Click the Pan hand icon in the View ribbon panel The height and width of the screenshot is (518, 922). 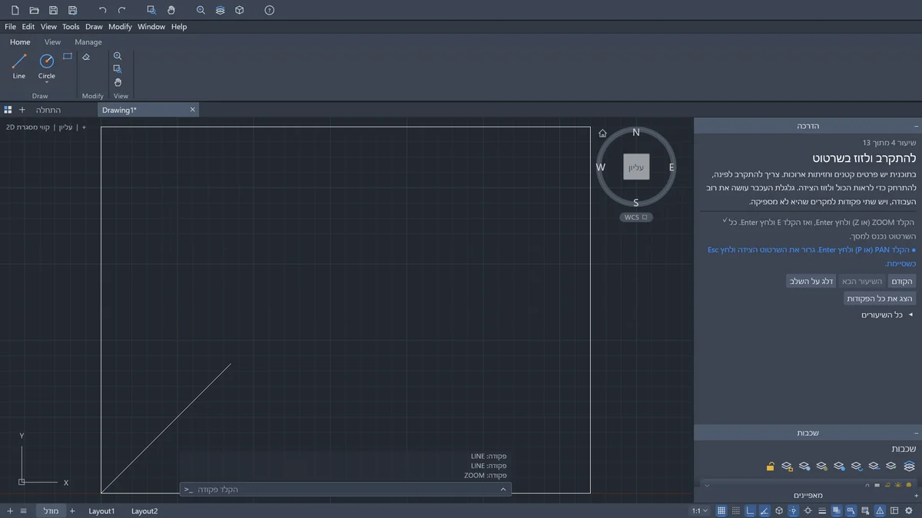pyautogui.click(x=118, y=82)
